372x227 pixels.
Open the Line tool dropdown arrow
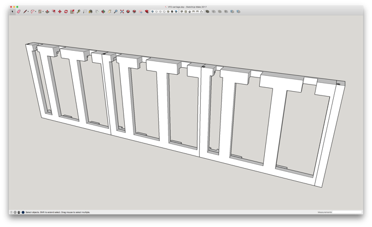(28, 11)
